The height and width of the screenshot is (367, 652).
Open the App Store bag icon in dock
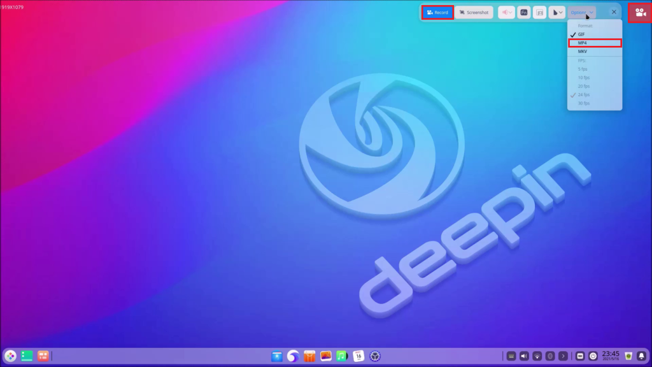click(x=310, y=356)
